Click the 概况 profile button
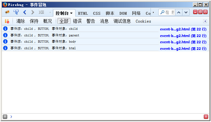This screenshot has width=211, height=122. (x=47, y=21)
